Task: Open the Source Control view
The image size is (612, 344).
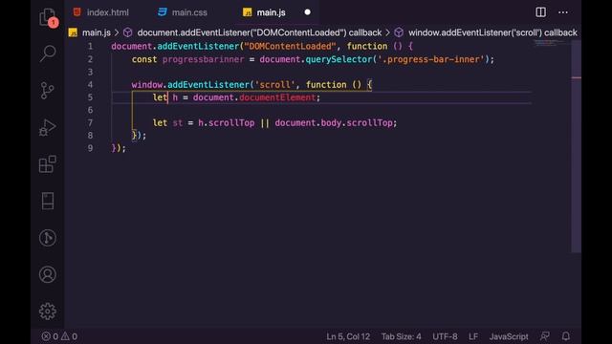Action: pyautogui.click(x=48, y=91)
